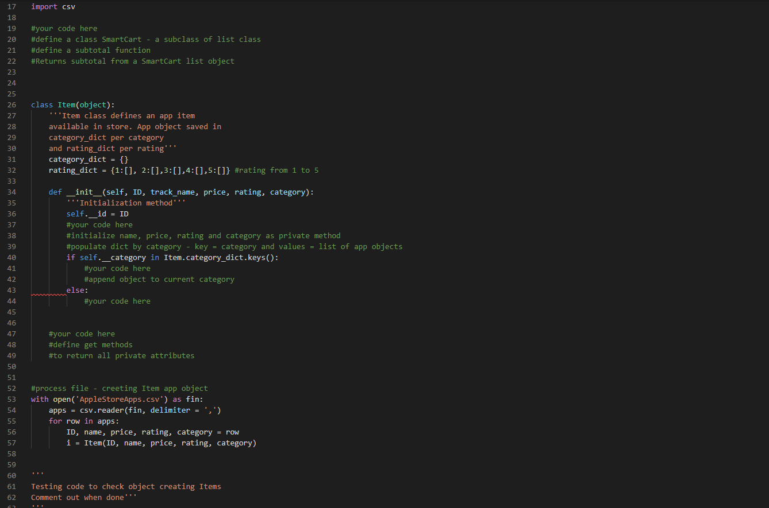Viewport: 769px width, 508px height.
Task: Click the 'rating_dict' variable on line 32
Action: coord(73,170)
